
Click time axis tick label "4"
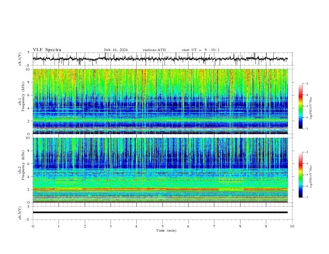136,226
